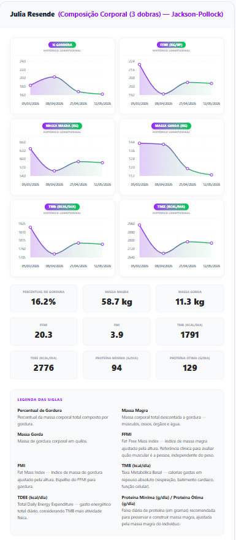Click the Proteína Mínima value 94 card

click(117, 365)
